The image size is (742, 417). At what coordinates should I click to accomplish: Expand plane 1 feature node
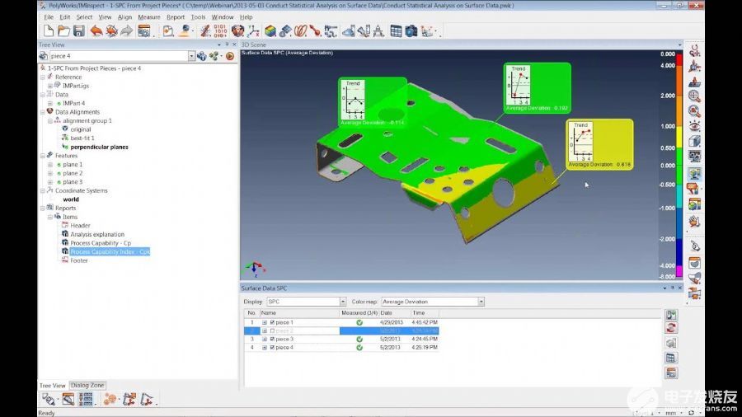click(50, 165)
